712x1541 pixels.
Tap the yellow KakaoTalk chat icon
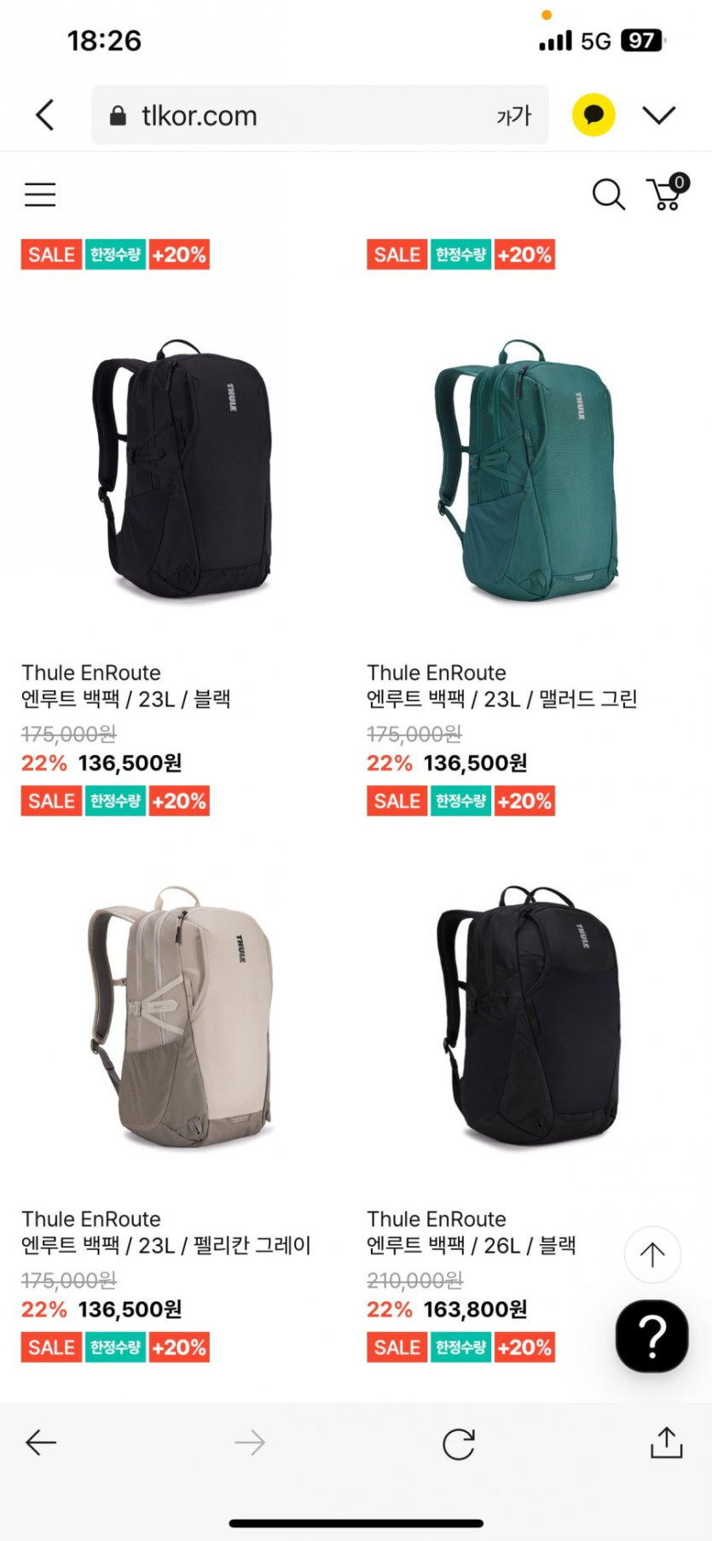click(593, 114)
